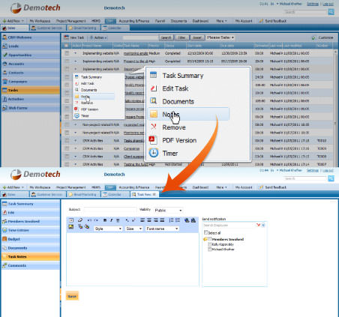Open the Visibility dropdown showing Public
339x317 pixels.
point(168,211)
